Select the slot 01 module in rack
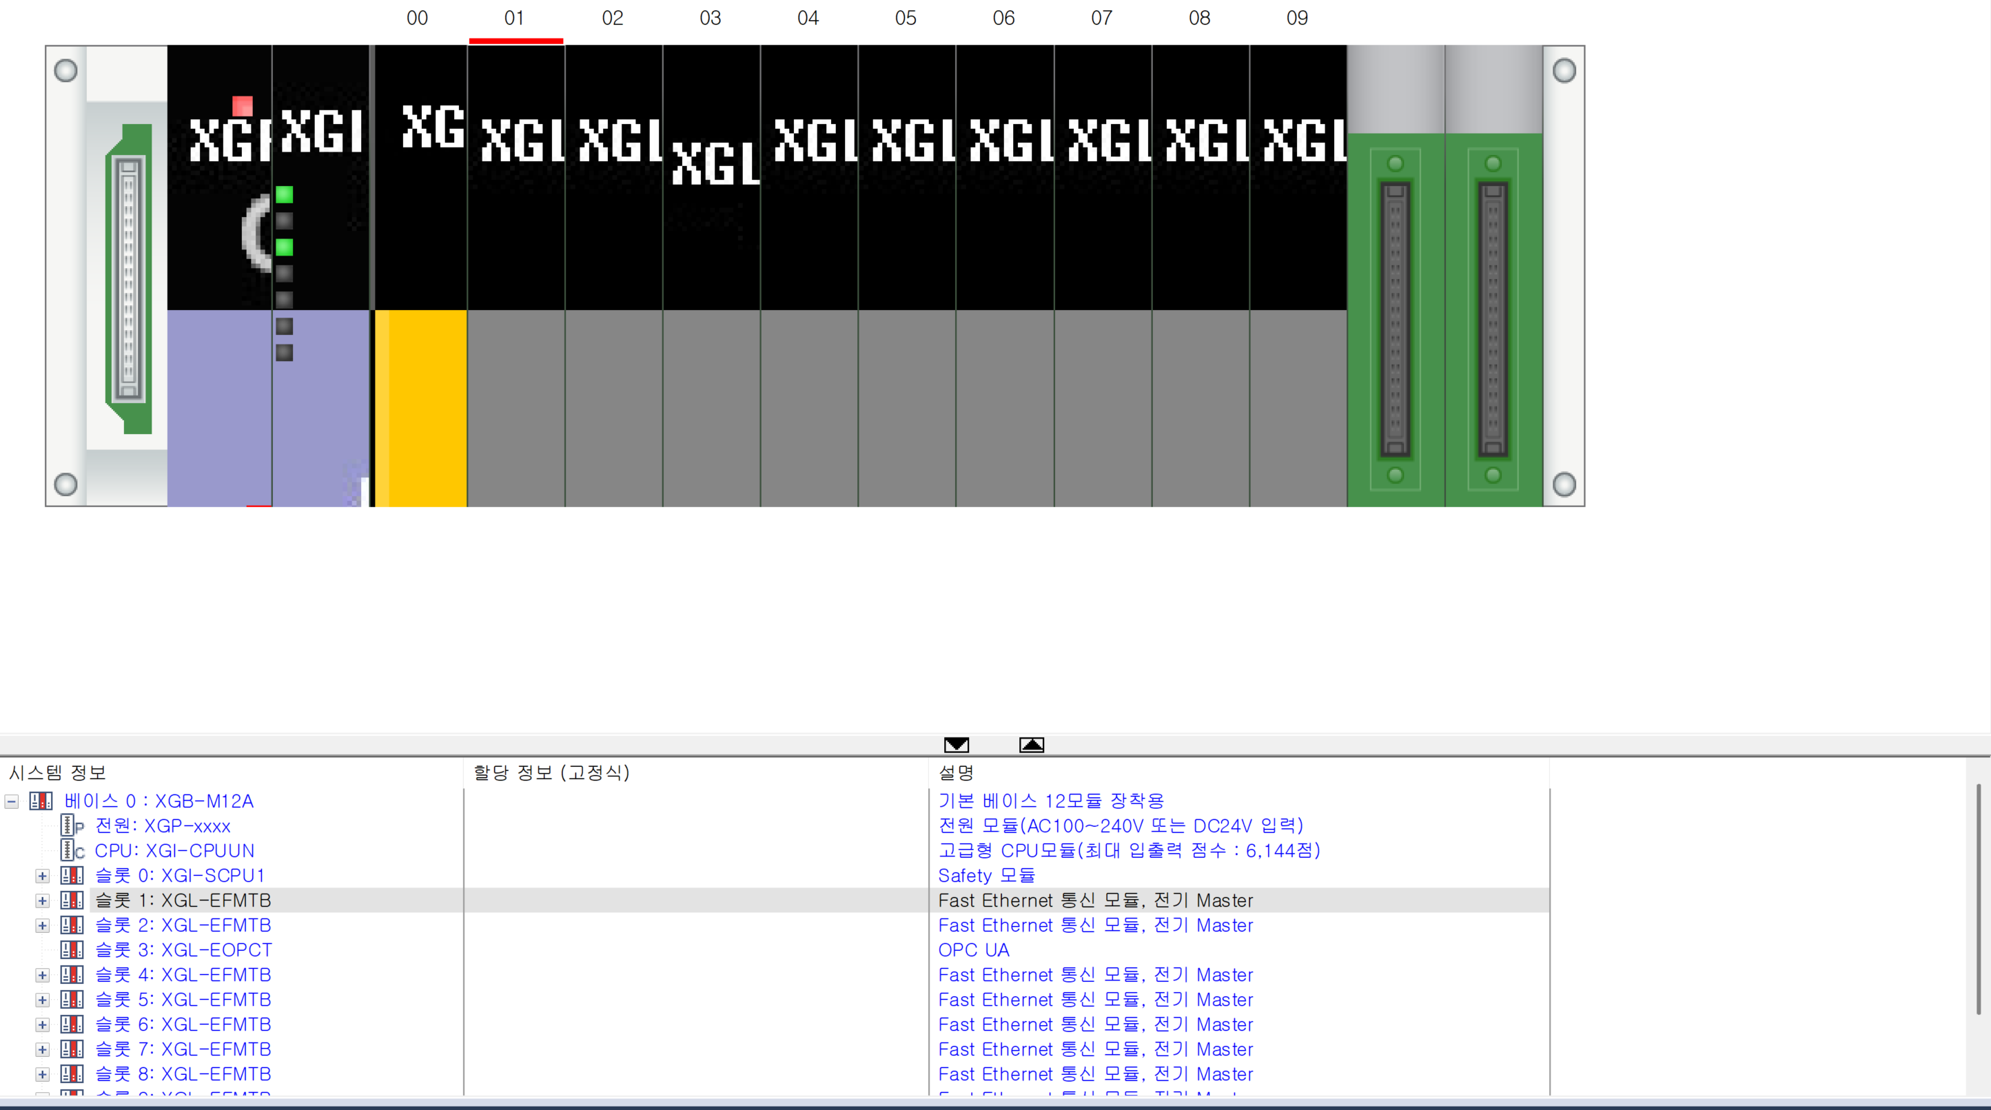Image resolution: width=1991 pixels, height=1110 pixels. click(x=516, y=276)
